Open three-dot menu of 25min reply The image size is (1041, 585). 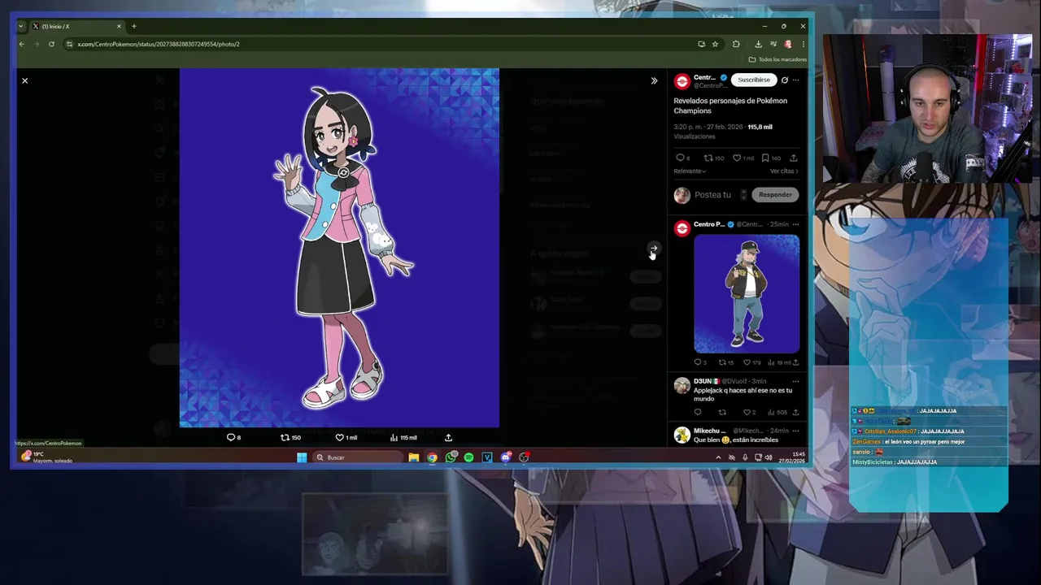point(795,224)
